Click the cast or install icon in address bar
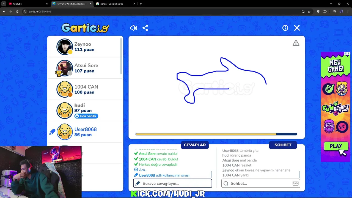This screenshot has height=198, width=352. [x=303, y=12]
